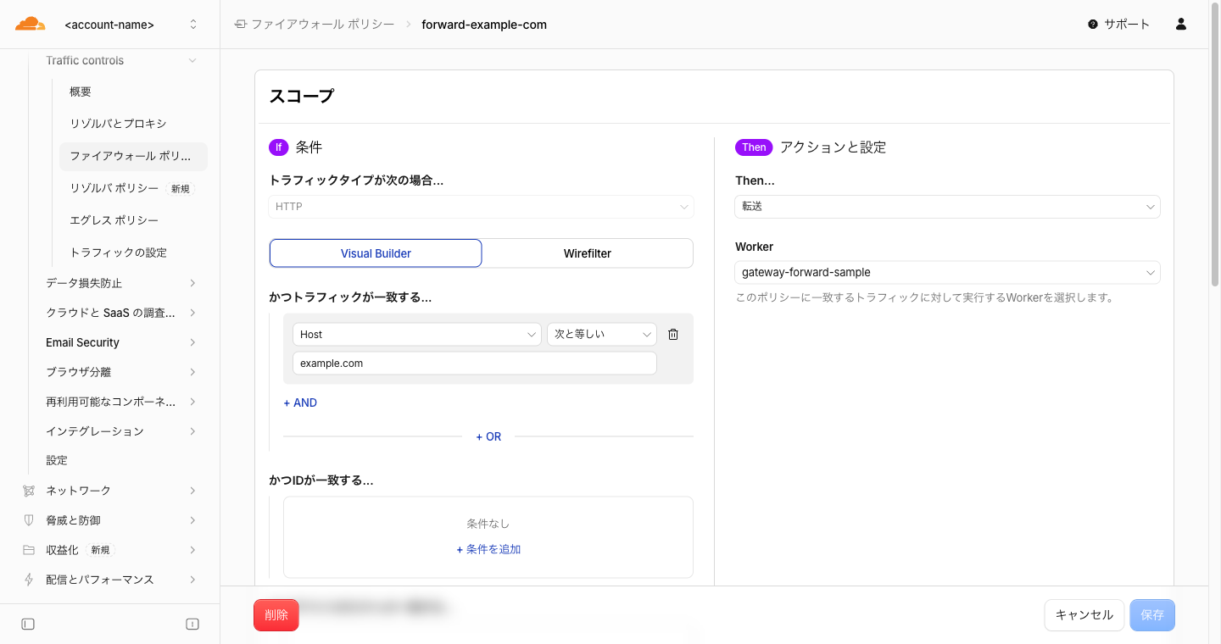The height and width of the screenshot is (644, 1221).
Task: Click the 脅威と防御 shield icon
Action: (29, 520)
